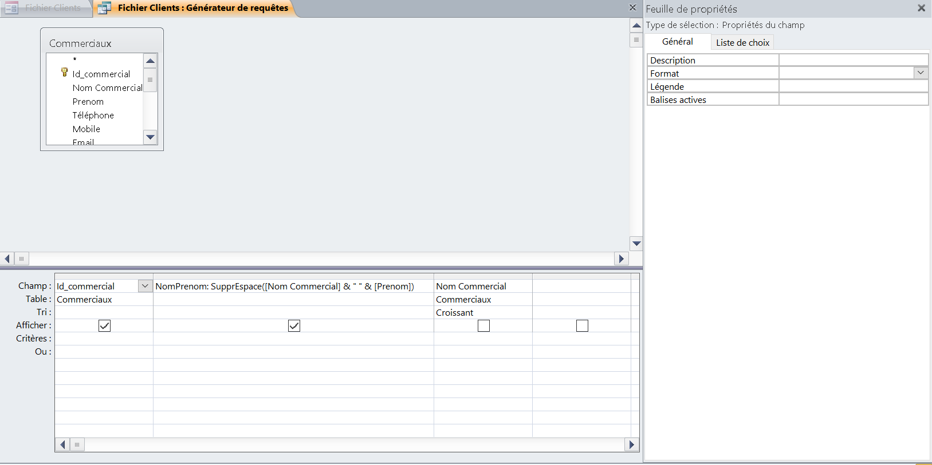The image size is (932, 465).
Task: Select Nom Commercial in Commerciaux field list
Action: pos(107,88)
